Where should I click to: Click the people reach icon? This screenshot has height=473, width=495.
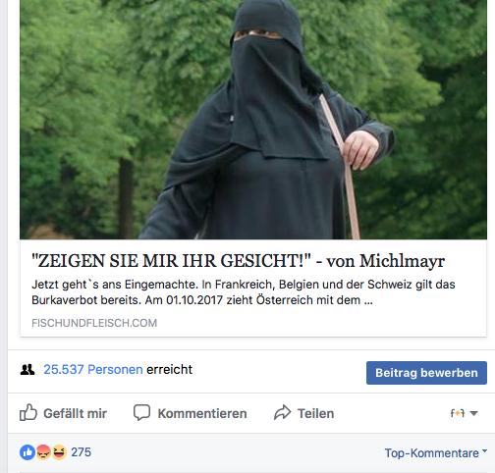(x=27, y=370)
